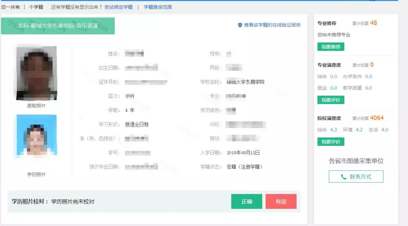The height and width of the screenshot is (226, 408).
Task: Click the 学历照片 blue-background photo thumbnail
Action: (36, 136)
